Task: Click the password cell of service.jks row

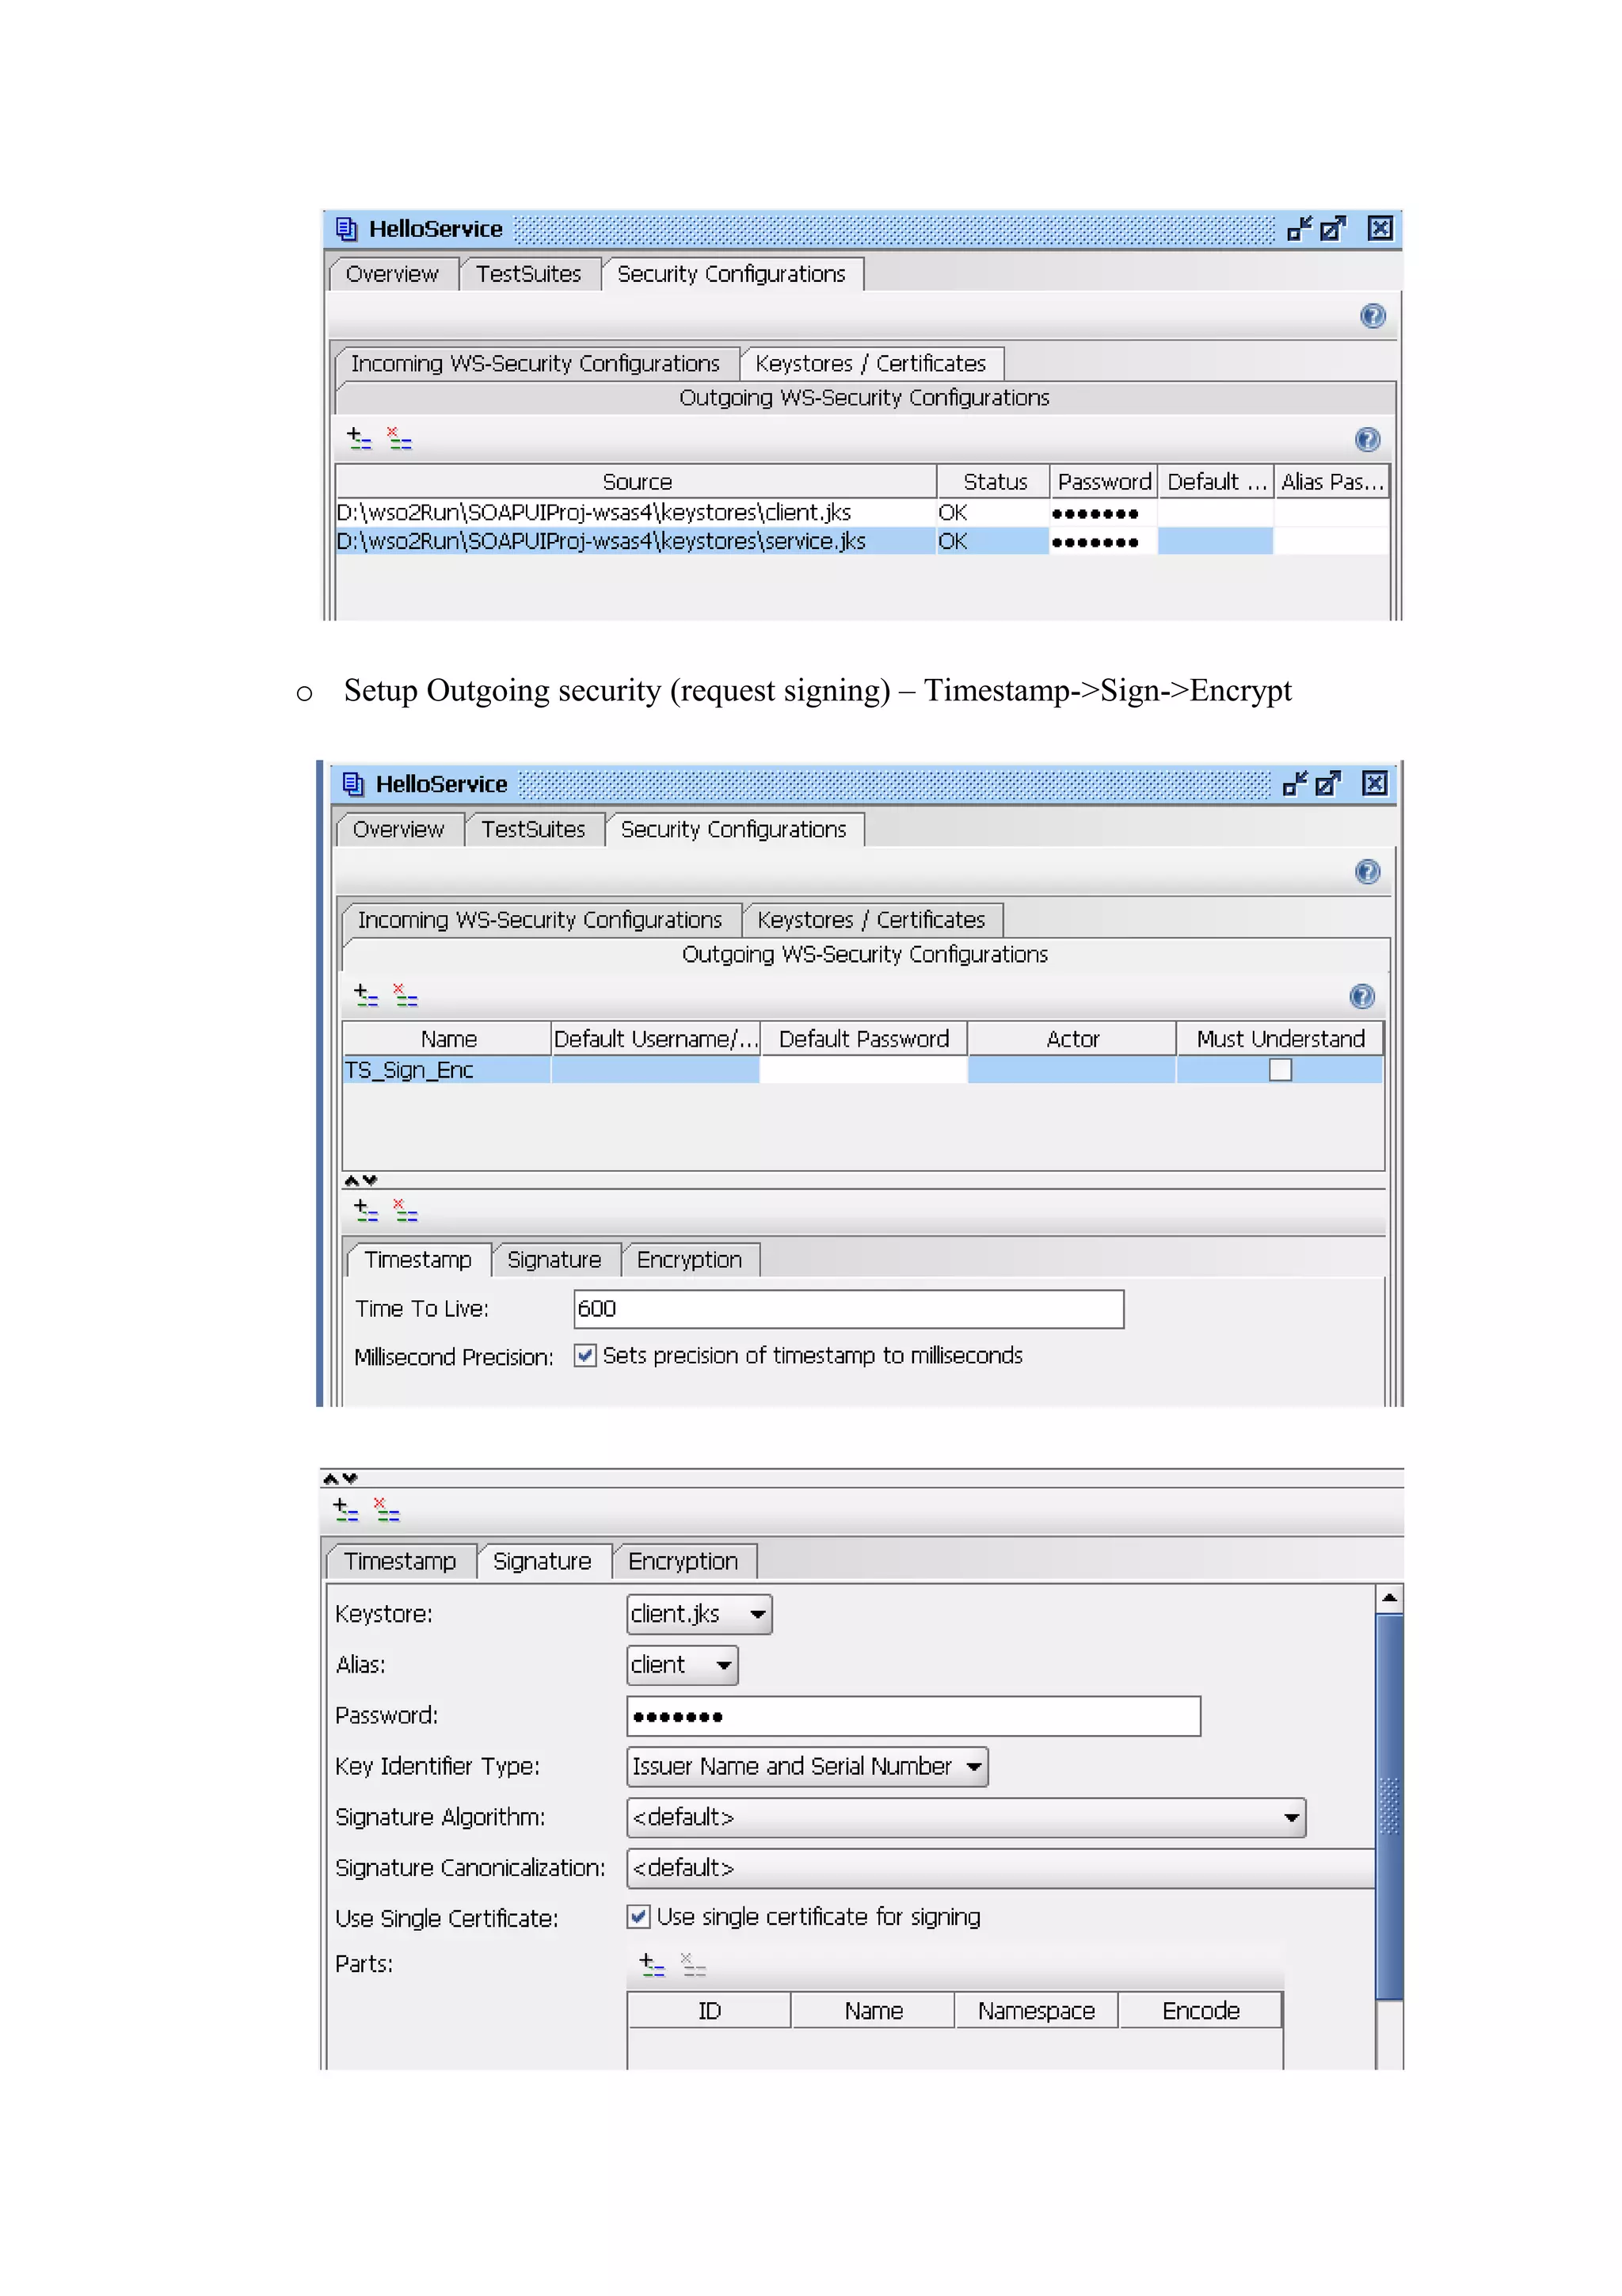Action: point(1103,542)
